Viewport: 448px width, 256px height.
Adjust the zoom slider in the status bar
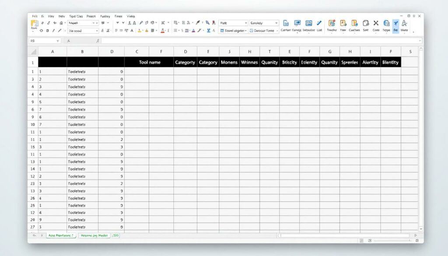(x=393, y=241)
